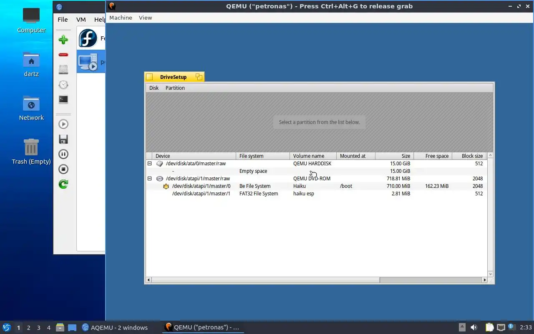
Task: Select the /dev/disk/ata/0/master/raw disk row
Action: pyautogui.click(x=316, y=163)
